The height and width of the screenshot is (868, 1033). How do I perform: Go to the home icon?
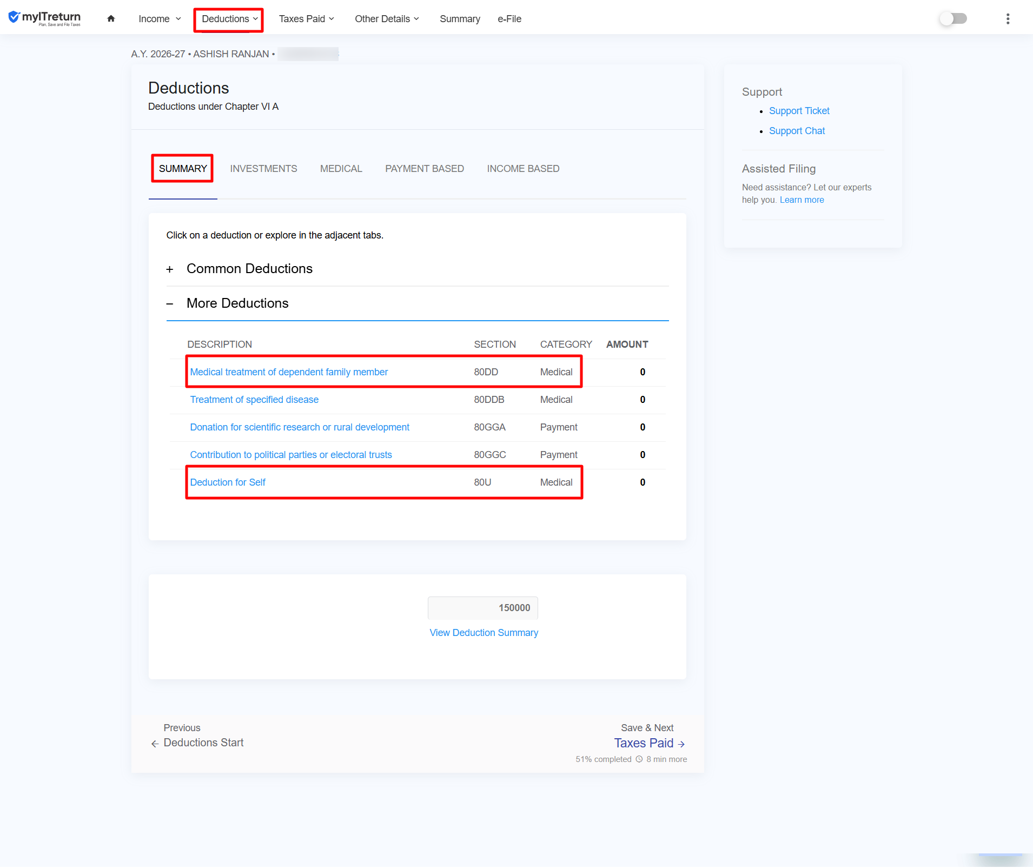(x=111, y=18)
